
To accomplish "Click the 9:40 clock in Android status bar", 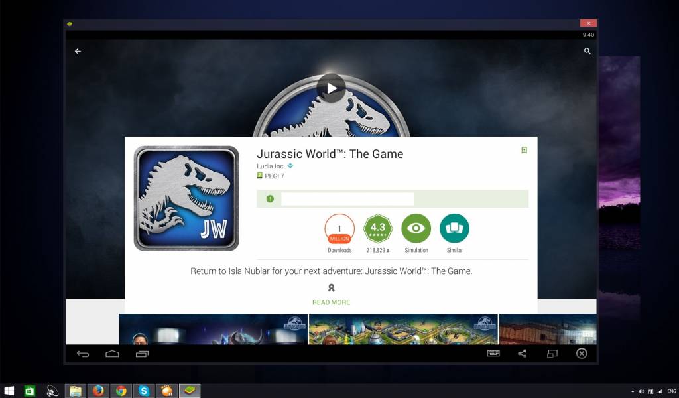I will 588,34.
